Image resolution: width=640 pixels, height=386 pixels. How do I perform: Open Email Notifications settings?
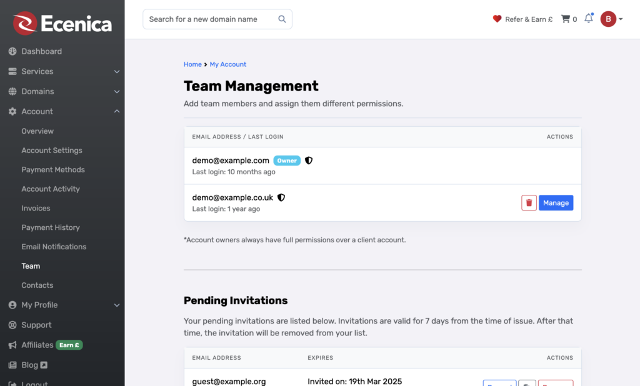coord(54,247)
